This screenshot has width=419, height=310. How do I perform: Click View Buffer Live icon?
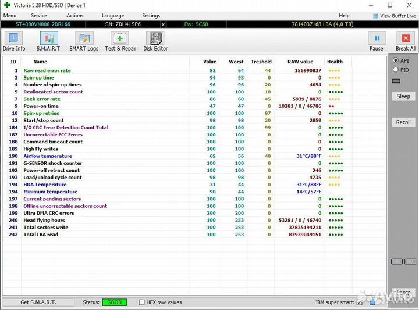[x=375, y=16]
